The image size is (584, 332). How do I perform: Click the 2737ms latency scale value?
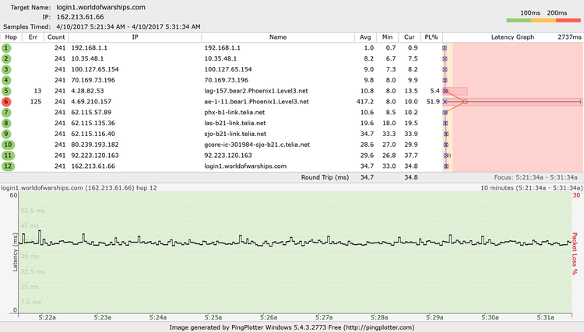[569, 37]
